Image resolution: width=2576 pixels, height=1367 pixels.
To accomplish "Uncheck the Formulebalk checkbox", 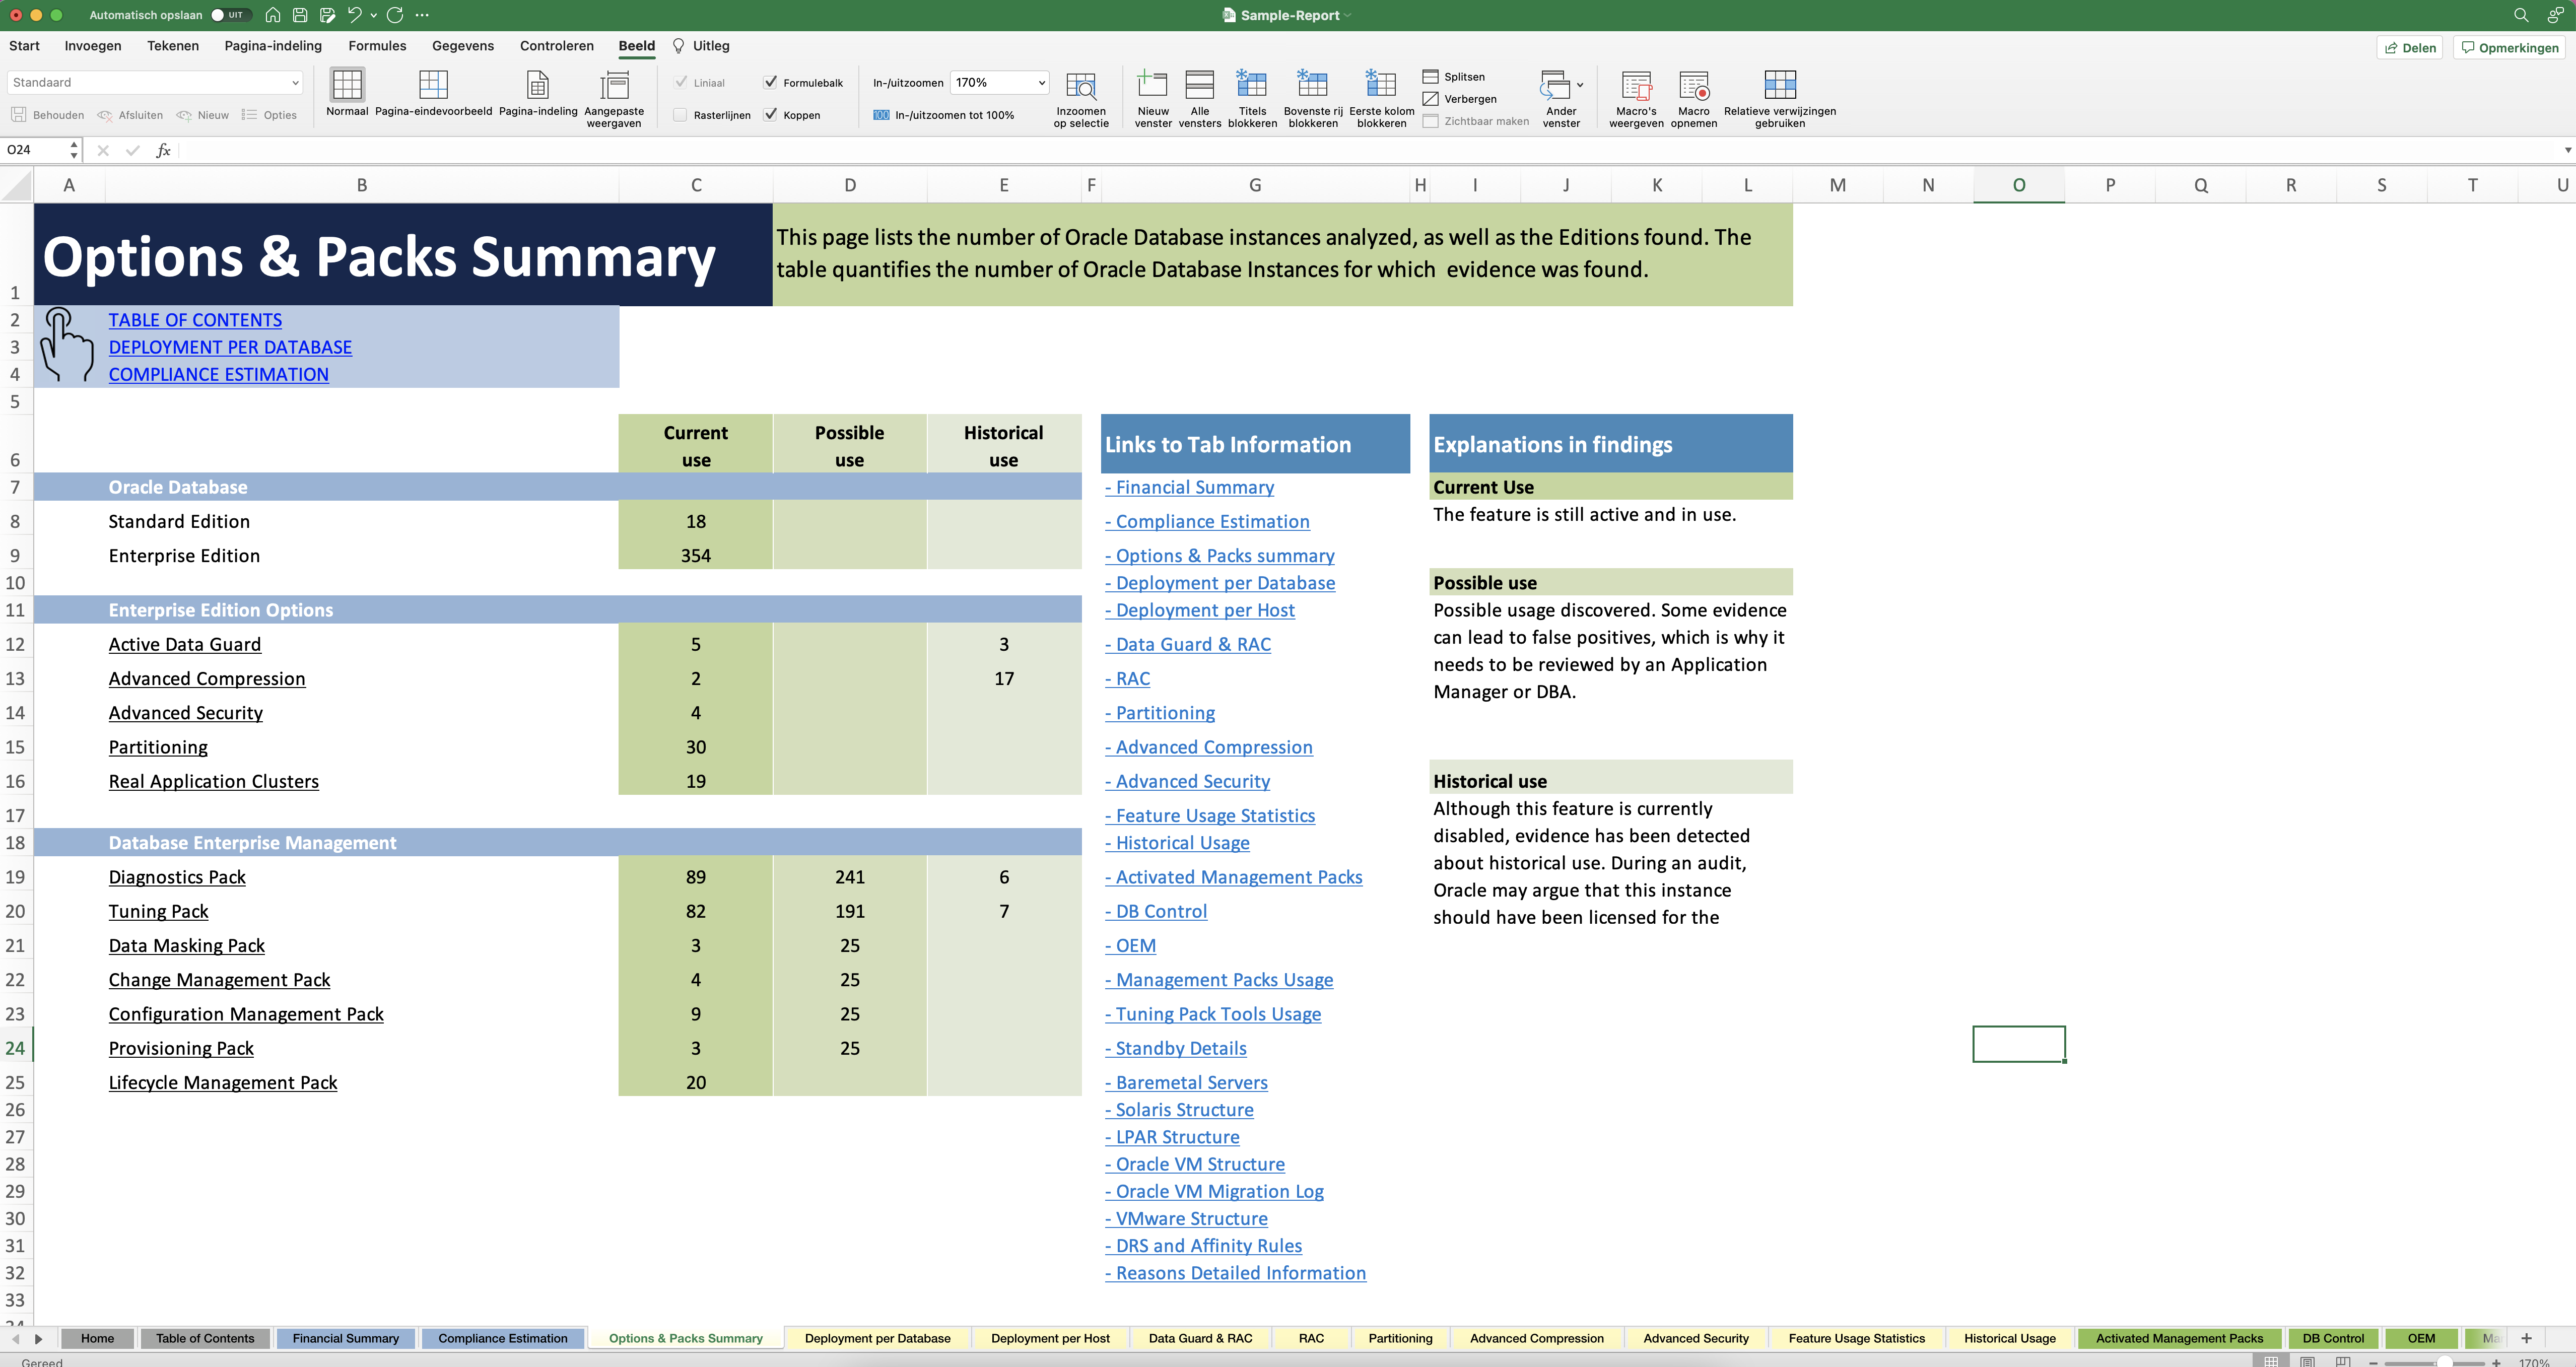I will click(x=770, y=83).
